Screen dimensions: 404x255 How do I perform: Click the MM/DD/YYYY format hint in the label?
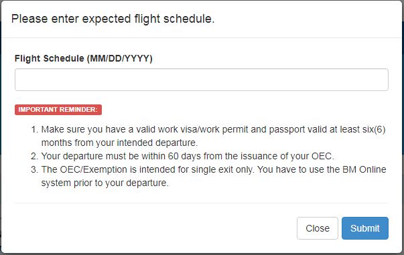tap(120, 58)
